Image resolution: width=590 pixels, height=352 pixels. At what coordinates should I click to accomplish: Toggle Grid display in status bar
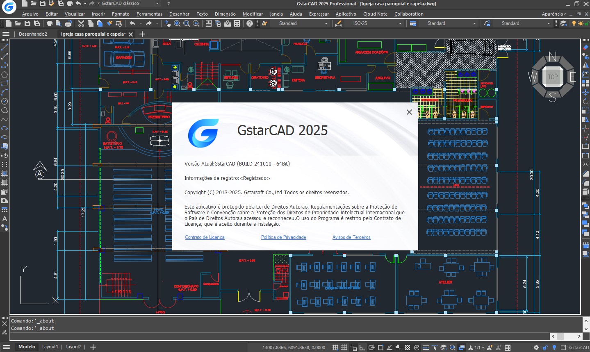click(x=344, y=347)
